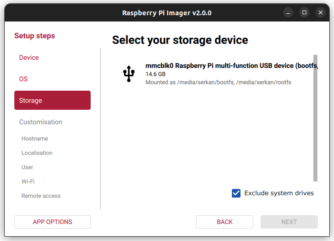This screenshot has height=241, width=334.
Task: Jump to the Hostname sub-step
Action: (35, 139)
